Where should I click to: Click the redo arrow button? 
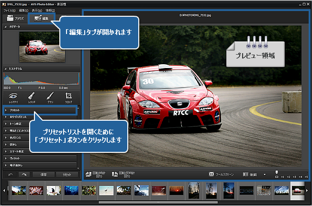pos(23,174)
